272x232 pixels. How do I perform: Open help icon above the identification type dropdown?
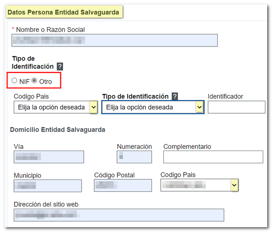tap(175, 96)
